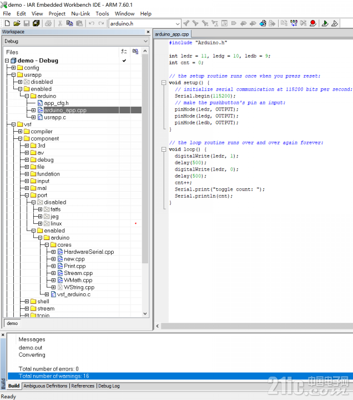
Task: Close the Build messages panel
Action: click(x=3, y=335)
